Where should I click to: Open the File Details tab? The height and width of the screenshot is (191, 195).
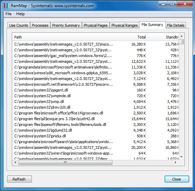pos(176,25)
